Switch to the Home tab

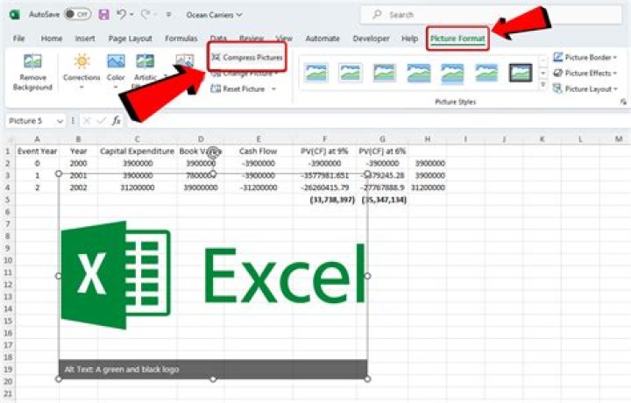[52, 39]
